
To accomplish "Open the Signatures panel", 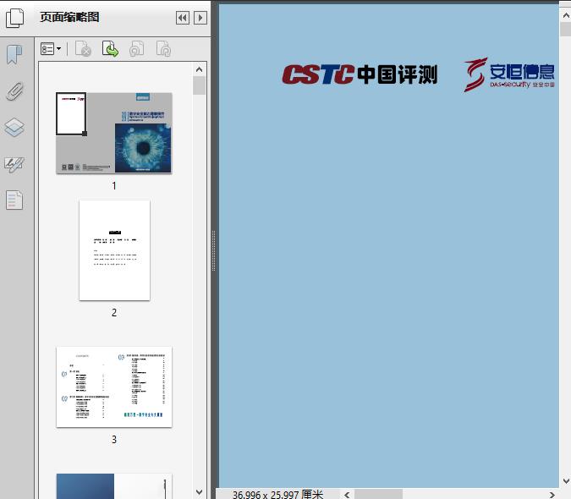I will click(14, 165).
